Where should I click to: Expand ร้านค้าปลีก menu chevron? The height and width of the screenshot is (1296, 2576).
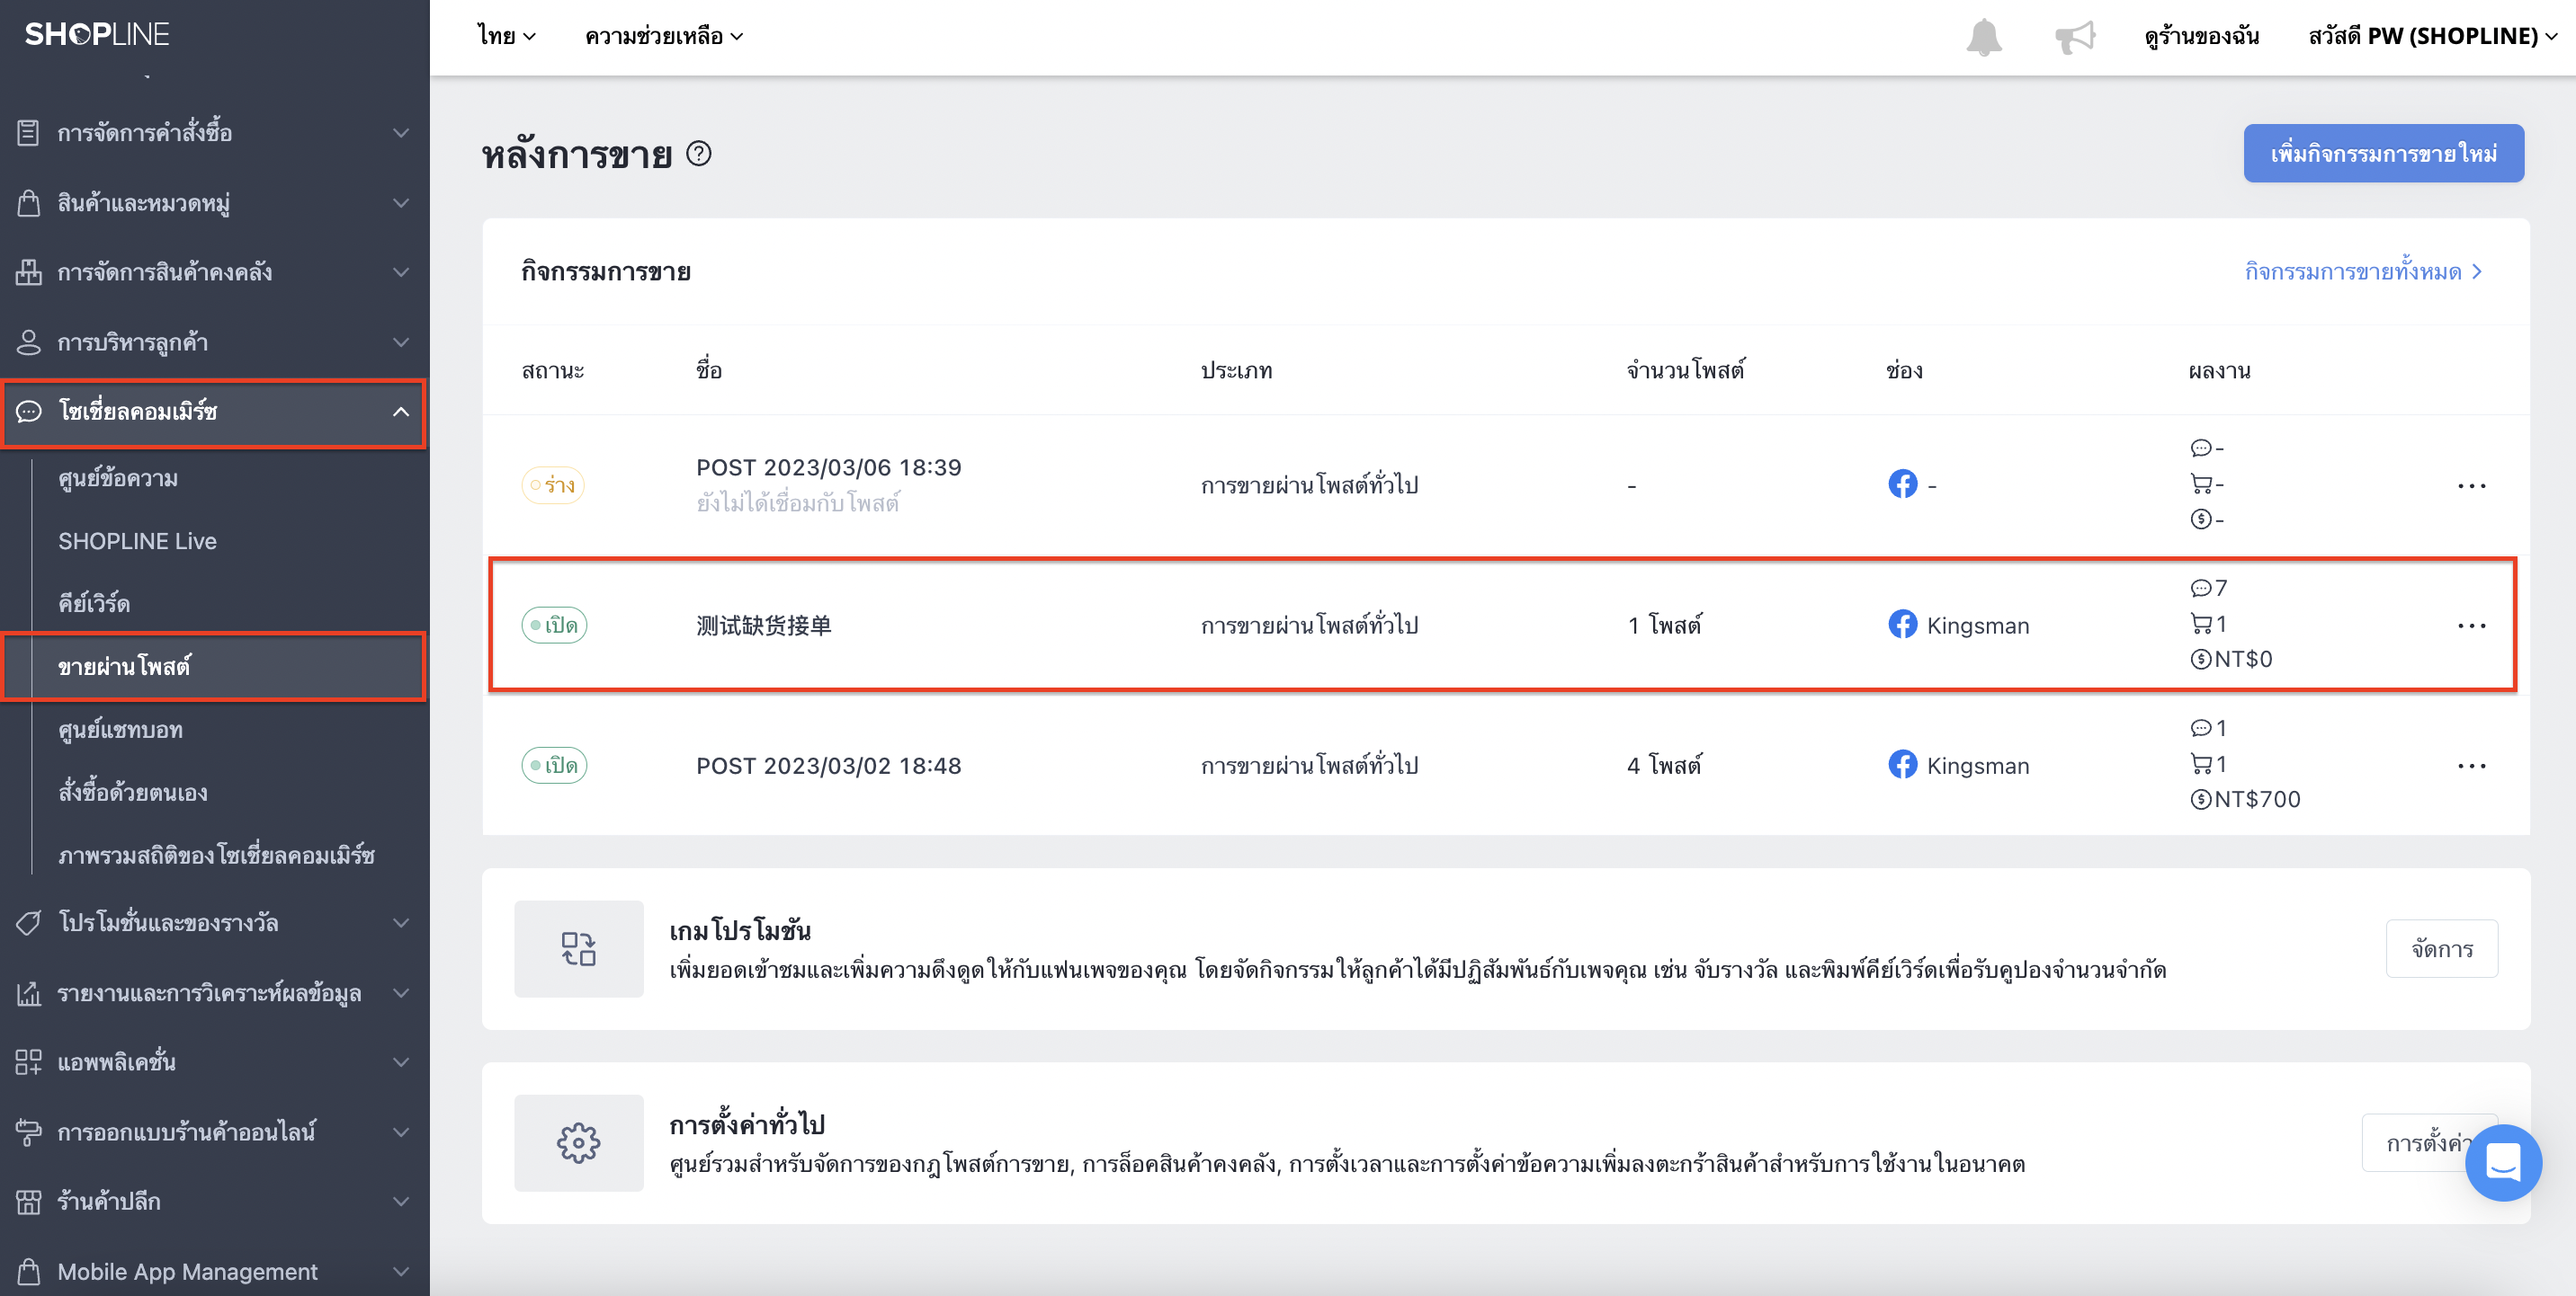(x=401, y=1201)
